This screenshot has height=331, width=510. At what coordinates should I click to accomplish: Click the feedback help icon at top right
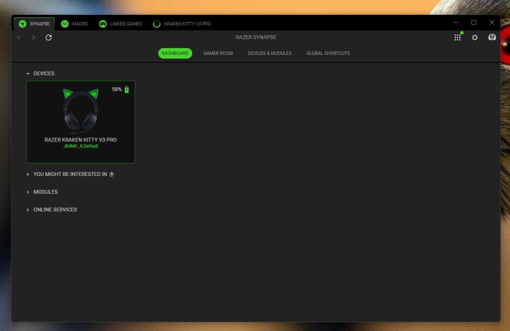coord(492,37)
